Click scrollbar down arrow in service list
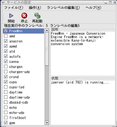The image size is (117, 127). (x=47, y=123)
